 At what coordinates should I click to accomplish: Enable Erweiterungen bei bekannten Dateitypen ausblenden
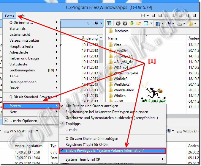[113, 112]
